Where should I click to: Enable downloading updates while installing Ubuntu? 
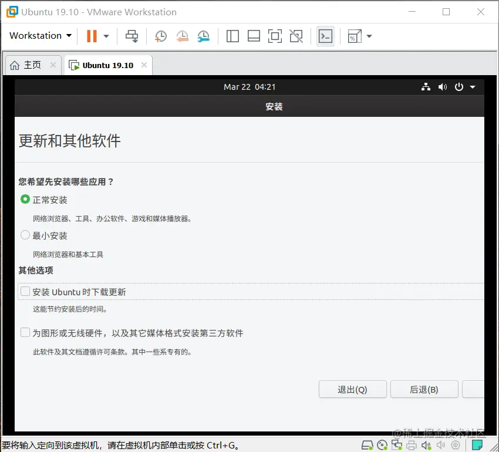(x=25, y=291)
